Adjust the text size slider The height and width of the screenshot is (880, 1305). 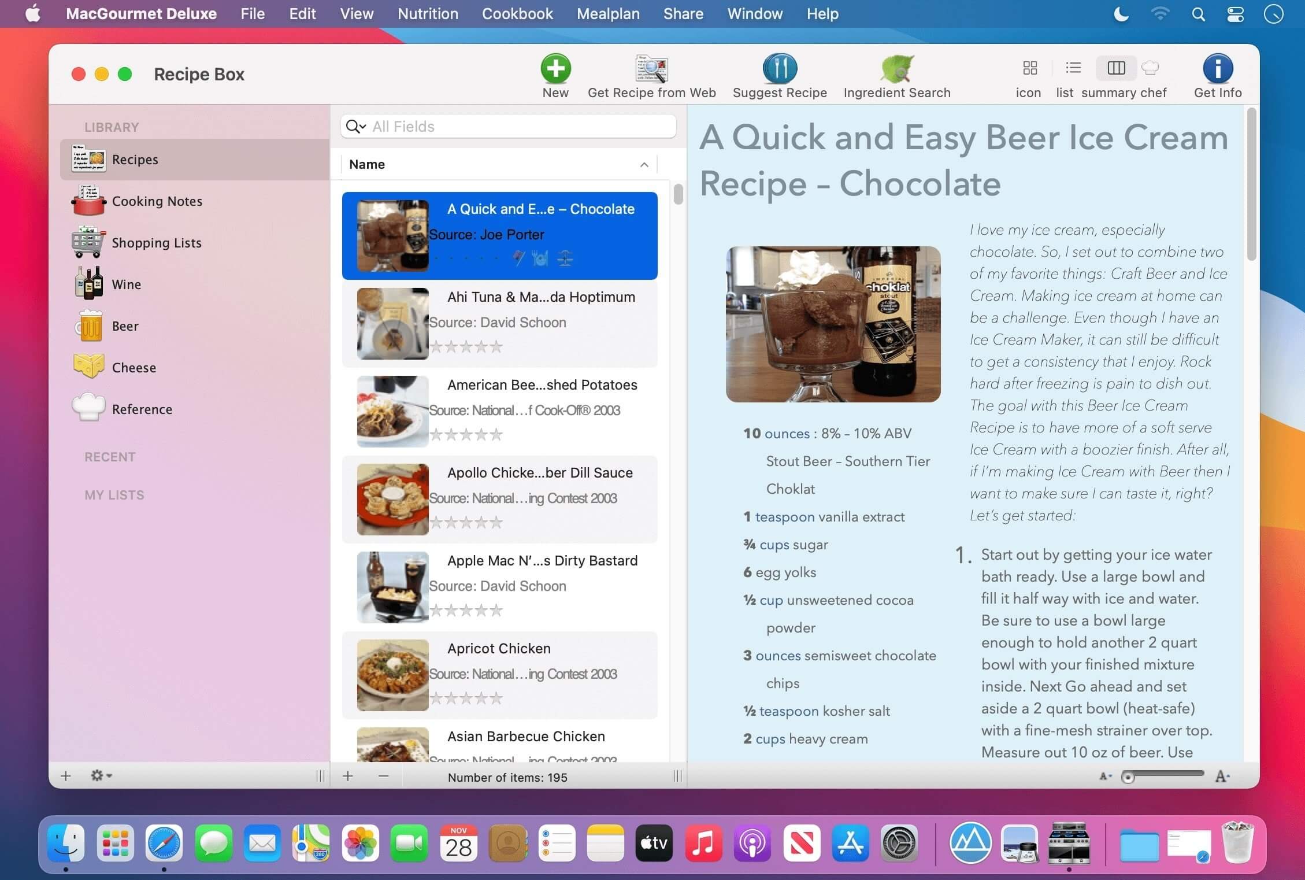1128,777
